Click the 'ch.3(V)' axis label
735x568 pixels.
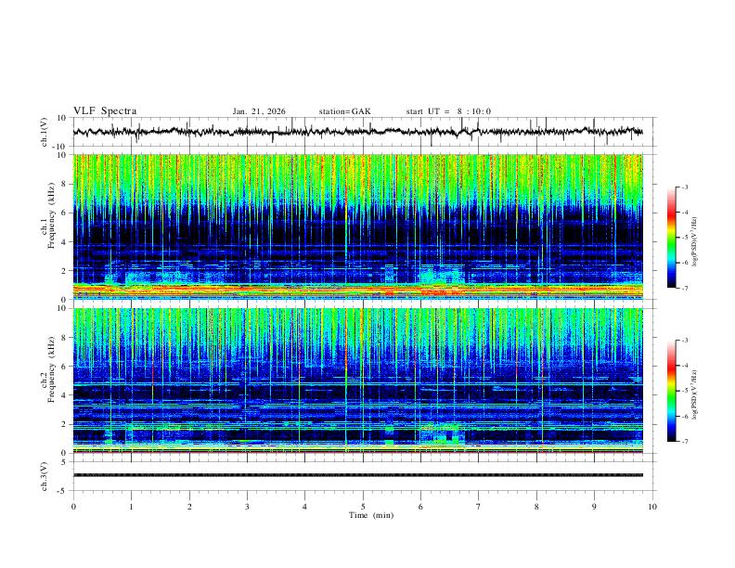pos(45,476)
